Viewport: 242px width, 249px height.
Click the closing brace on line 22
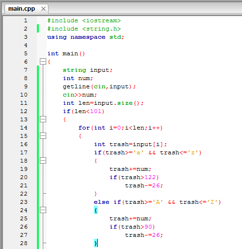pos(96,194)
